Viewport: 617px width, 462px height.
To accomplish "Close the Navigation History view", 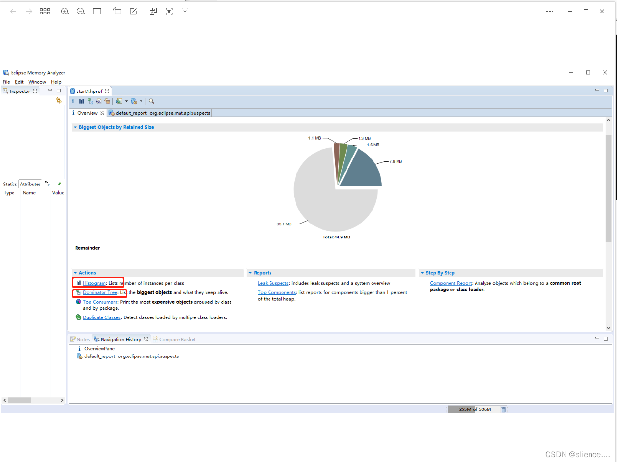I will pyautogui.click(x=146, y=339).
